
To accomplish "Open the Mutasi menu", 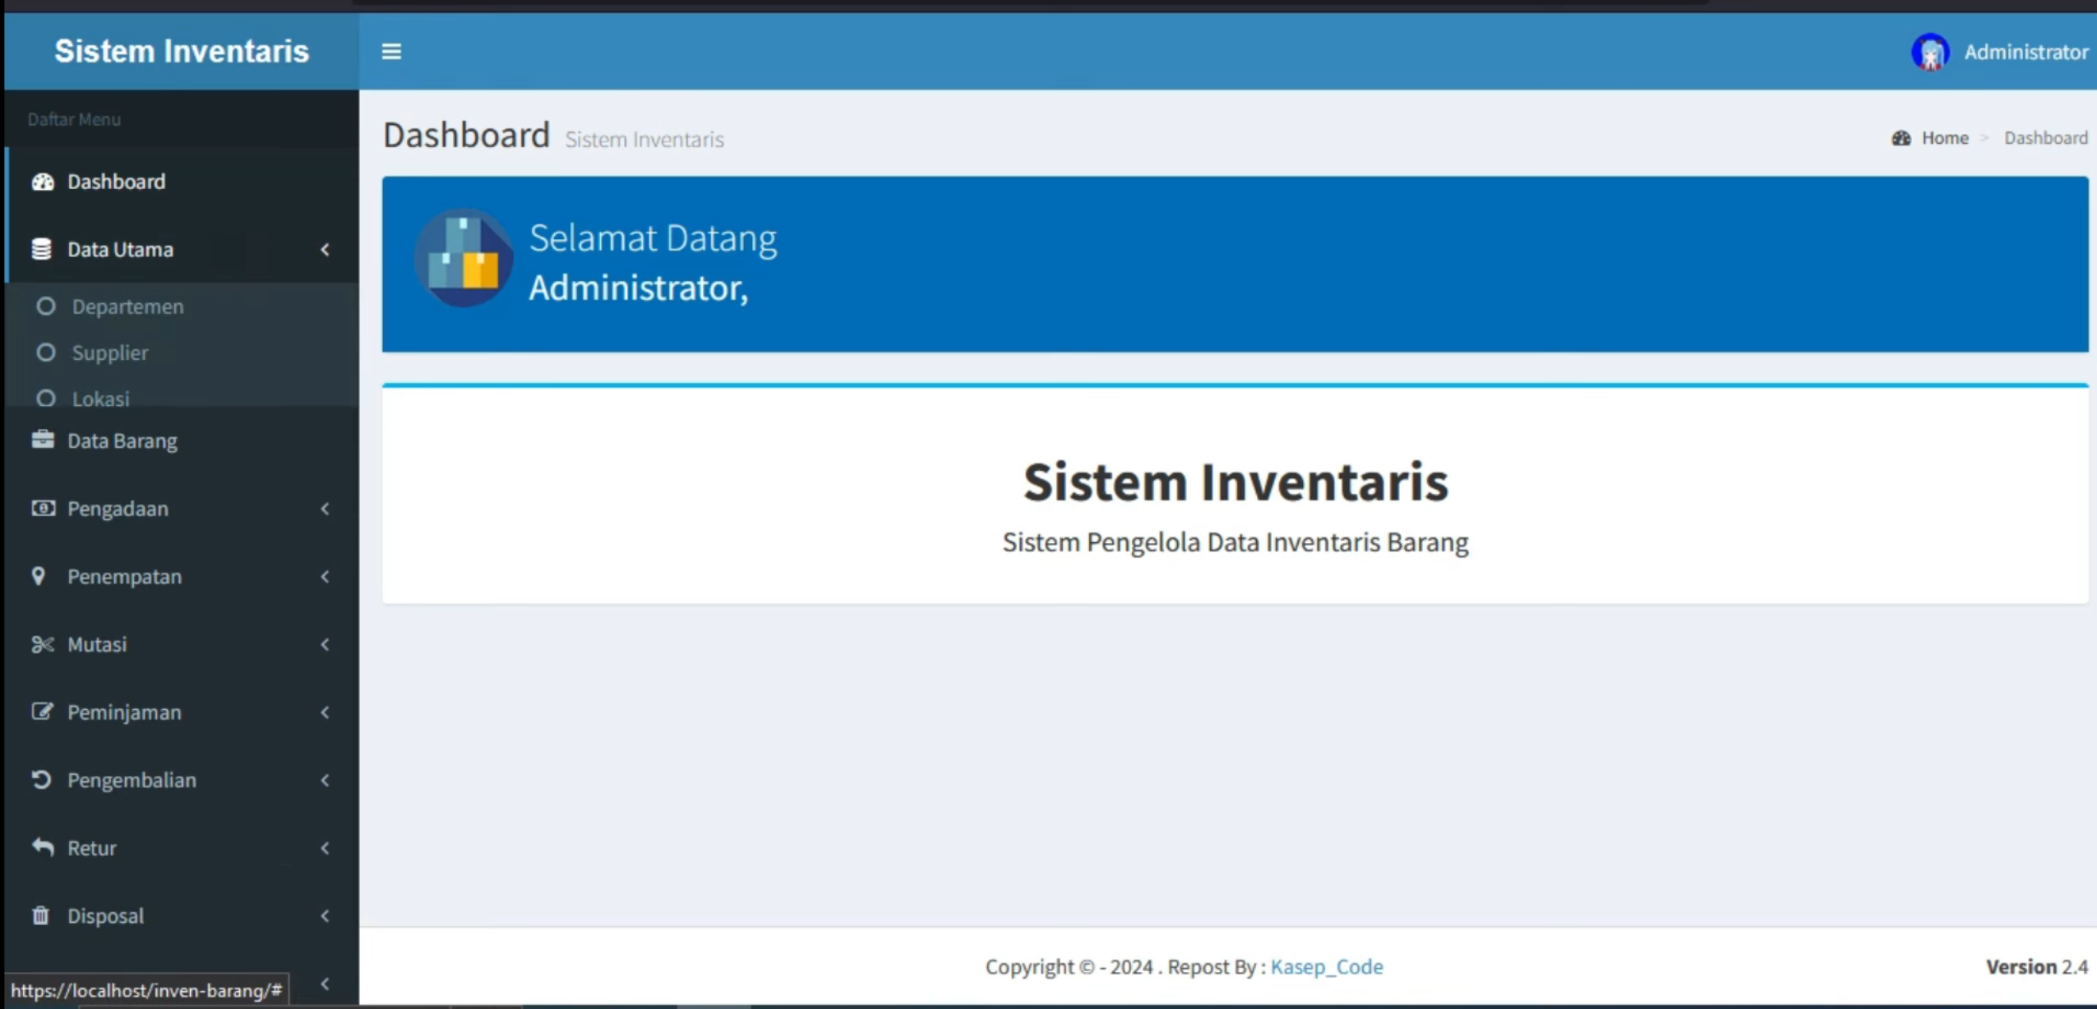I will [182, 644].
